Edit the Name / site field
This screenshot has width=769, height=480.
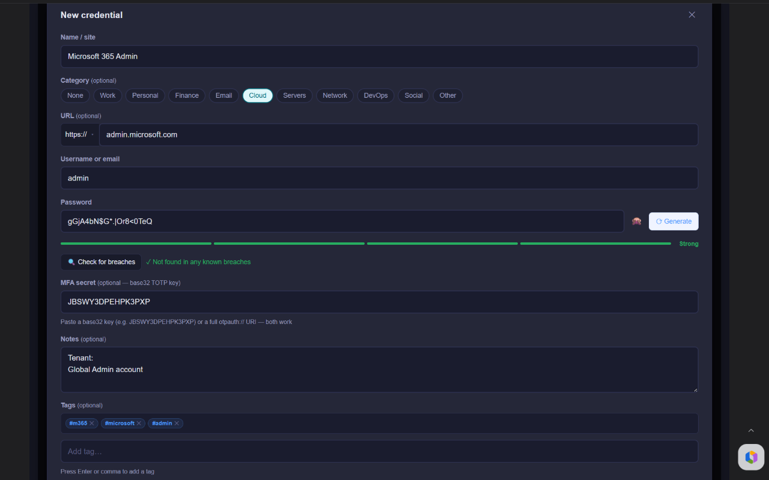pyautogui.click(x=379, y=56)
